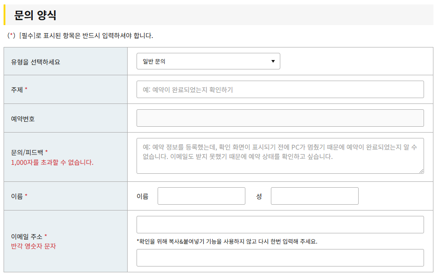The width and height of the screenshot is (437, 275).
Task: Grab the textarea resize handle corner
Action: click(421, 171)
